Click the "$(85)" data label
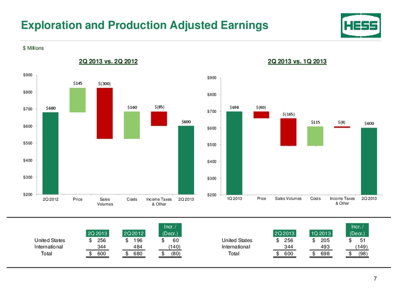The width and height of the screenshot is (401, 301). 159,107
